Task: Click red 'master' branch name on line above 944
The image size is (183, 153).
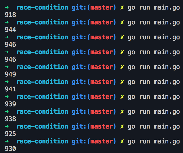Action: pyautogui.click(x=102, y=22)
